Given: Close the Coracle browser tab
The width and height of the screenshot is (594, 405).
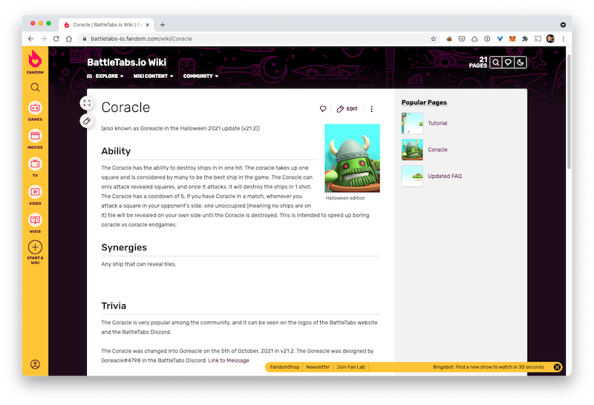Looking at the screenshot, I should tap(147, 25).
